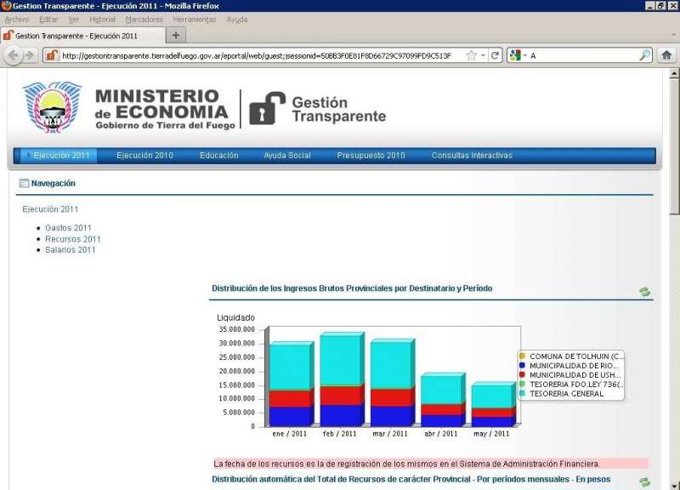Refresh the Ingresos Brutos chart with green icon
Viewport: 680px width, 490px height.
click(x=645, y=292)
